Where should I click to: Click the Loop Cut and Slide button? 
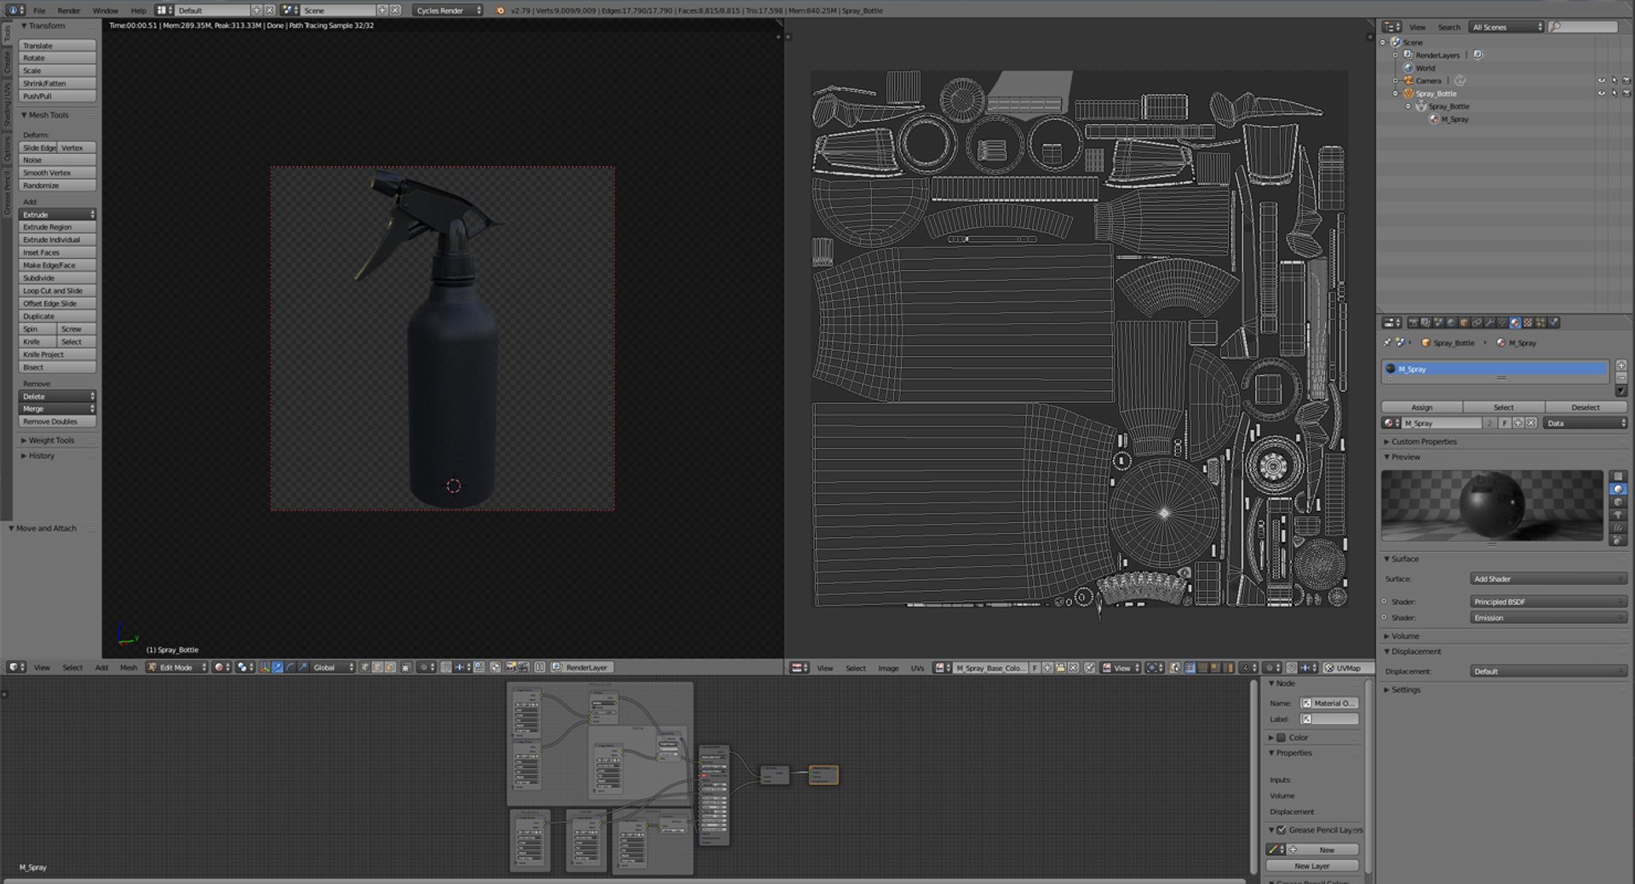click(57, 290)
